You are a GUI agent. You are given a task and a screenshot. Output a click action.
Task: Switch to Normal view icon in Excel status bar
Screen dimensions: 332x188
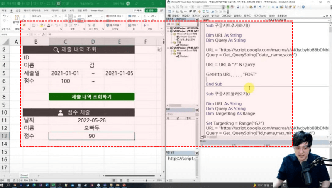pos(114,181)
